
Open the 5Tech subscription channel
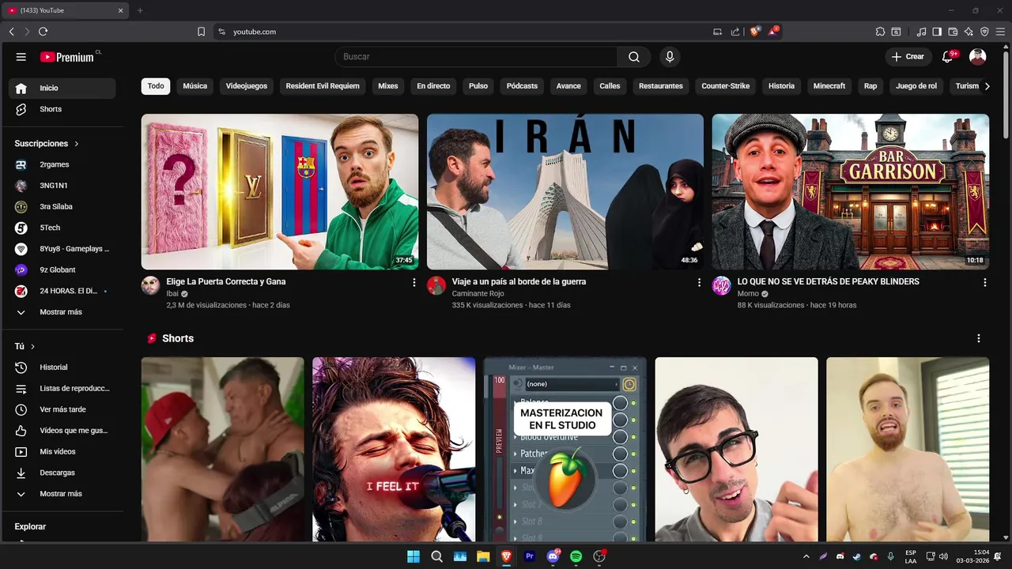pos(62,228)
